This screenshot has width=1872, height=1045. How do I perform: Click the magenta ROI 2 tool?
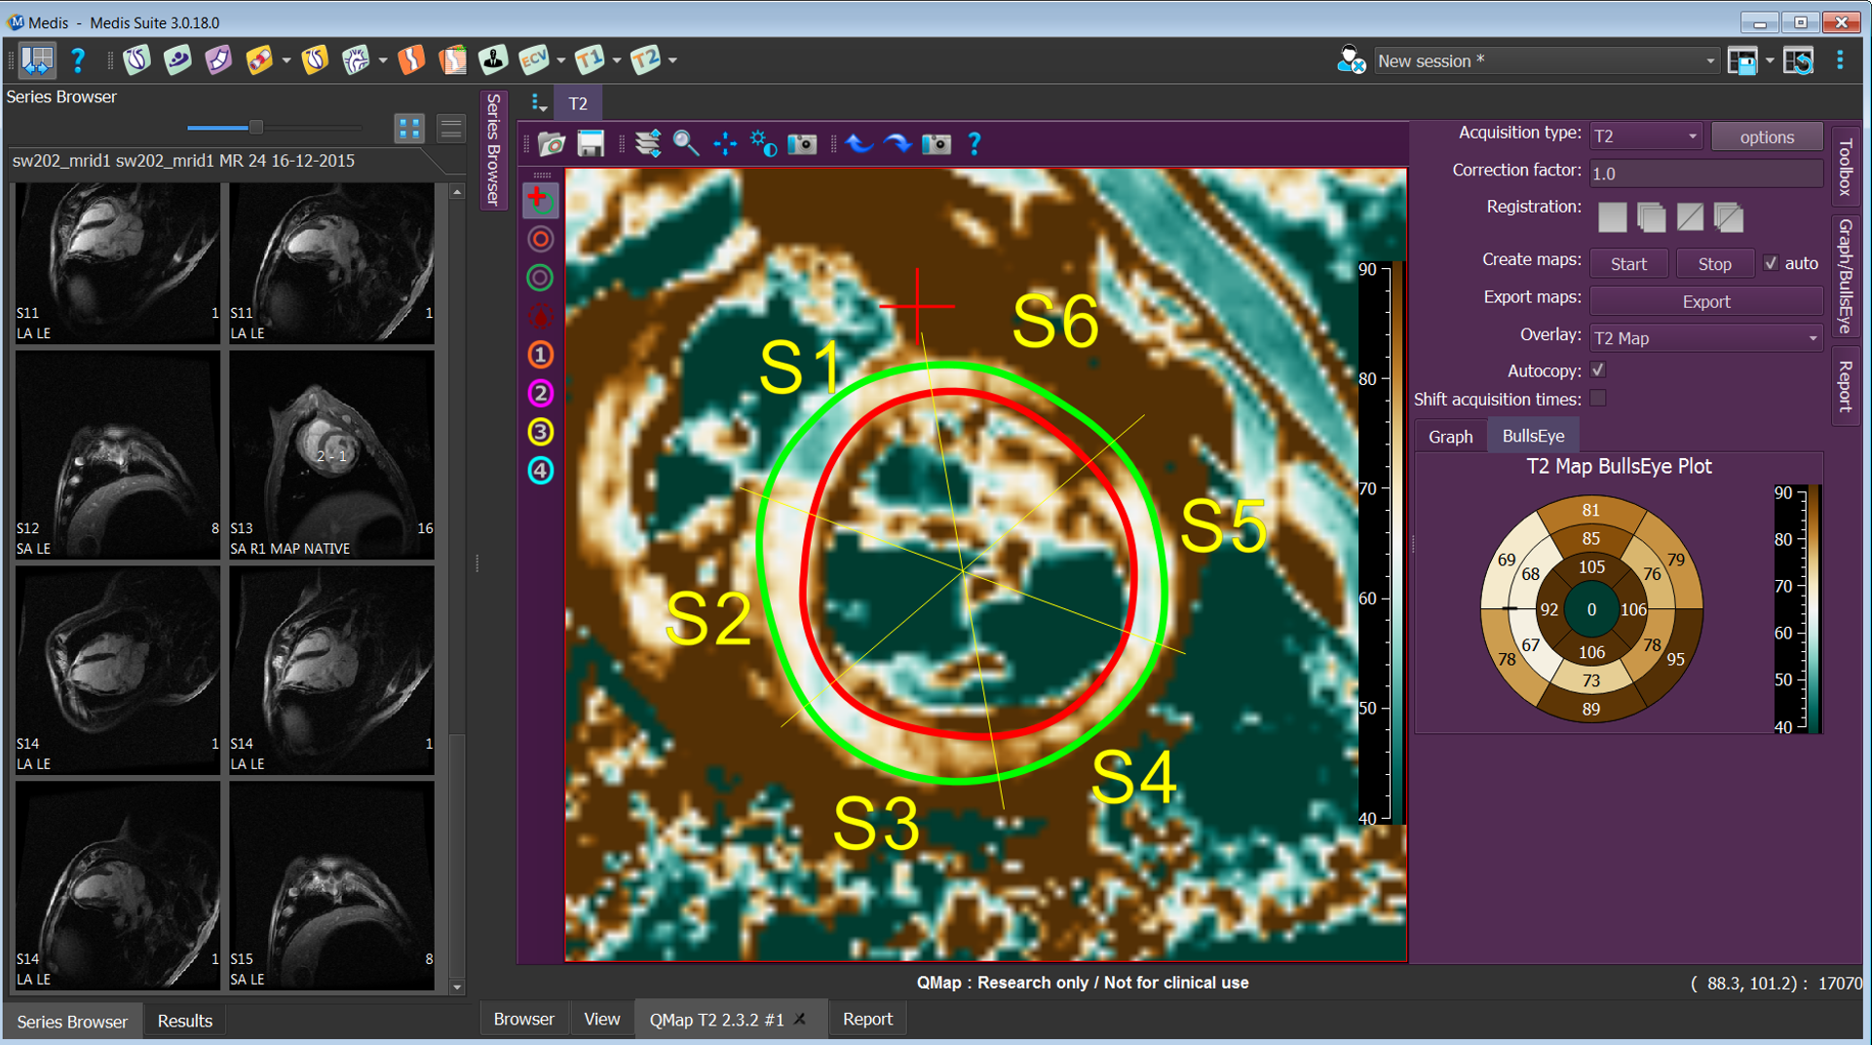coord(540,393)
